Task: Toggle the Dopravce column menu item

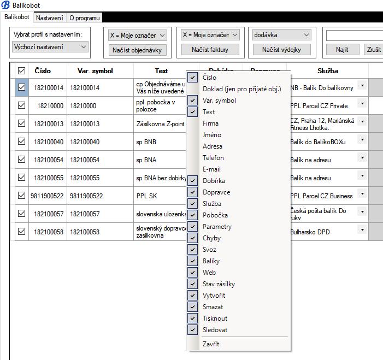Action: click(x=239, y=192)
